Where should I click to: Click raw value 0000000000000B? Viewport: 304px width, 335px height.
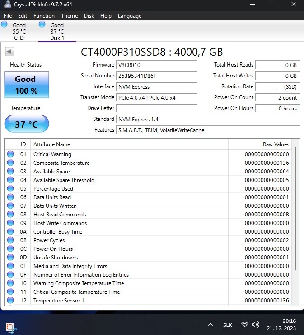click(x=267, y=215)
